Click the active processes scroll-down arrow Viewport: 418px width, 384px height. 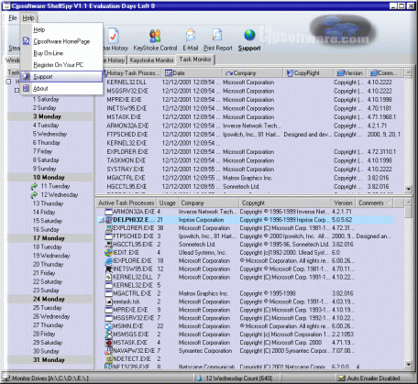click(x=409, y=364)
